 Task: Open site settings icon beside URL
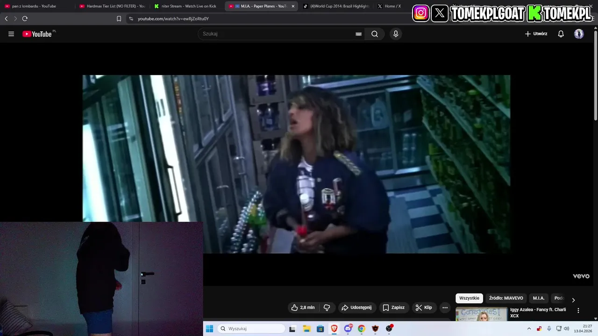[131, 19]
